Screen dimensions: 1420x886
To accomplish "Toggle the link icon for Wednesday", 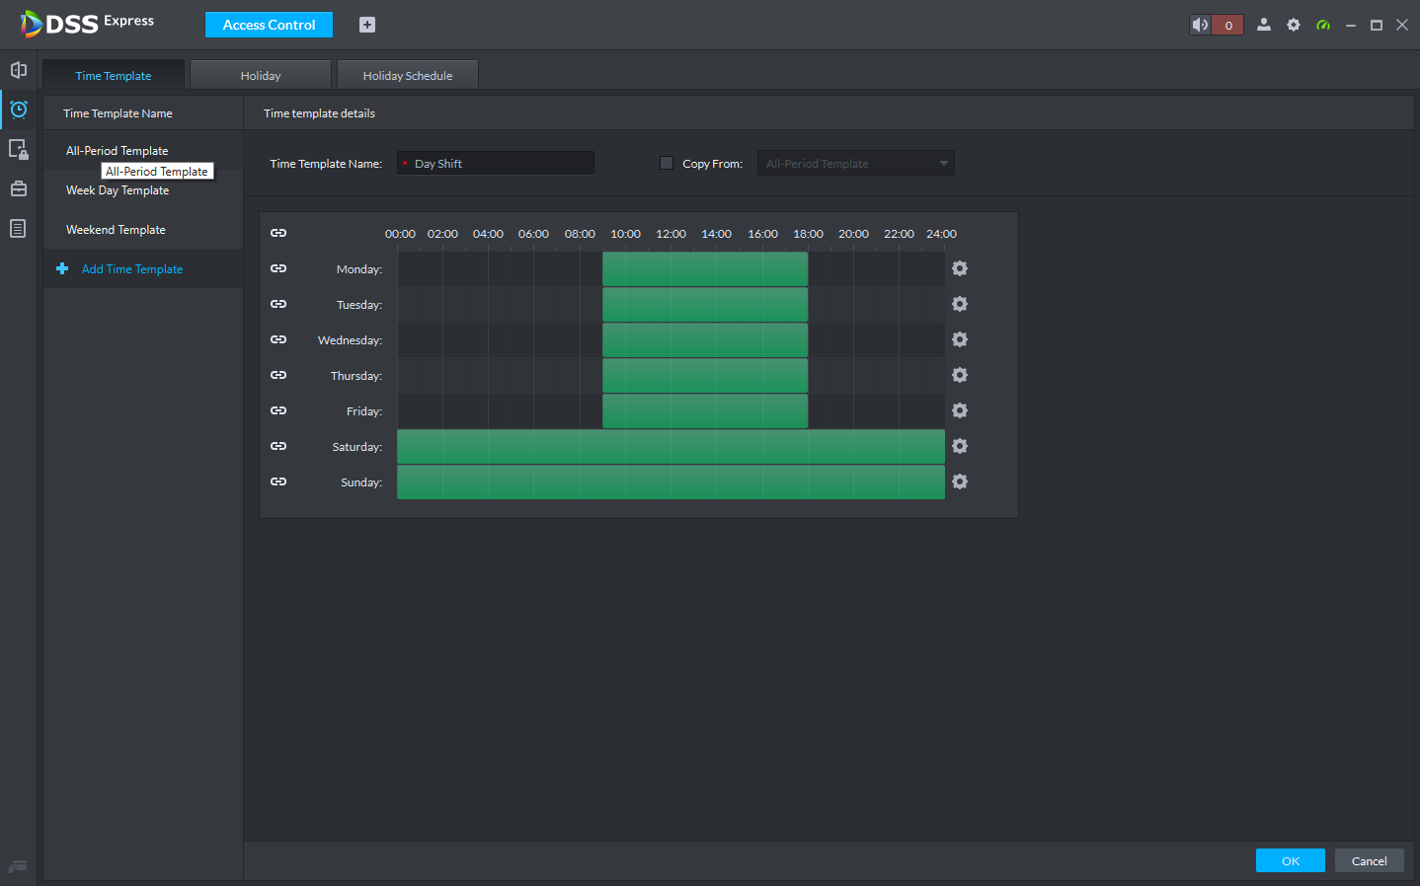I will (x=278, y=339).
